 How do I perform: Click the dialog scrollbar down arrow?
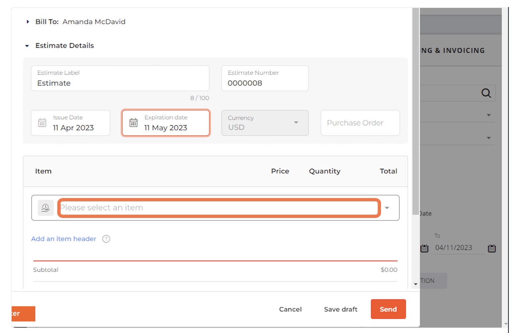pyautogui.click(x=416, y=284)
